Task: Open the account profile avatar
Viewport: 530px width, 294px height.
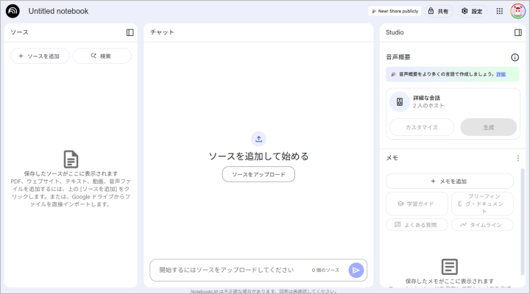Action: pyautogui.click(x=517, y=11)
